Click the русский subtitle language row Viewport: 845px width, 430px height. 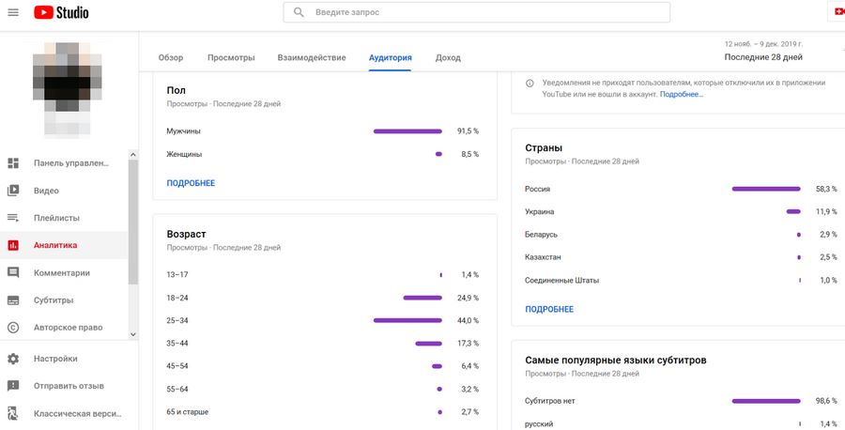coord(682,424)
